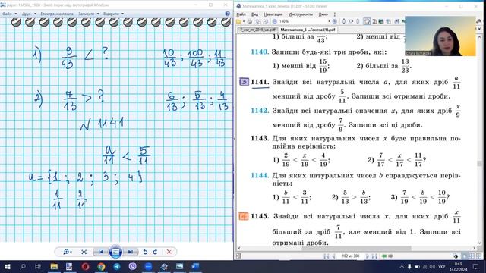The image size is (486, 273).
Task: Select fit page icon in STDU toolbar
Action: coord(344,21)
